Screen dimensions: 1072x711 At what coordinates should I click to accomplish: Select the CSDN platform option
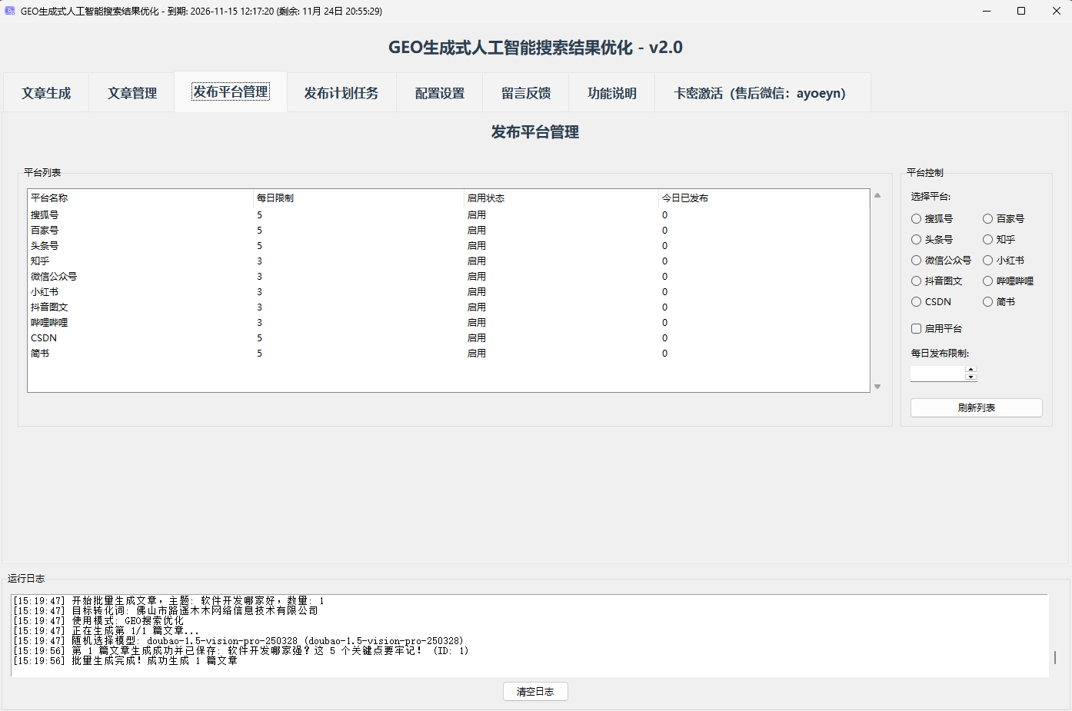pos(915,301)
